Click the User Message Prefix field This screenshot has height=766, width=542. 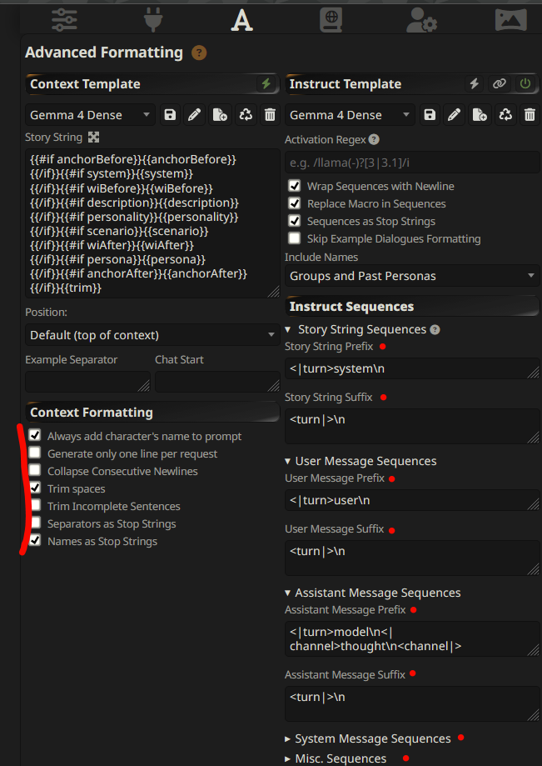[x=412, y=500]
